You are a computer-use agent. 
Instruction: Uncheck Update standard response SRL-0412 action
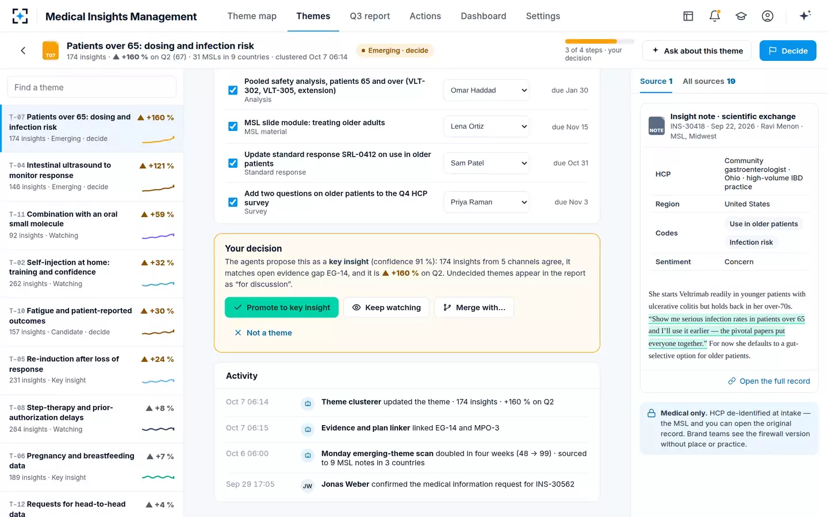pos(233,163)
